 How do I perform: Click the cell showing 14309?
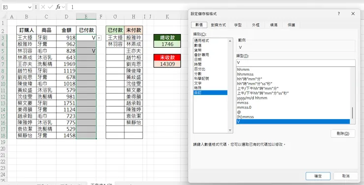click(x=167, y=64)
